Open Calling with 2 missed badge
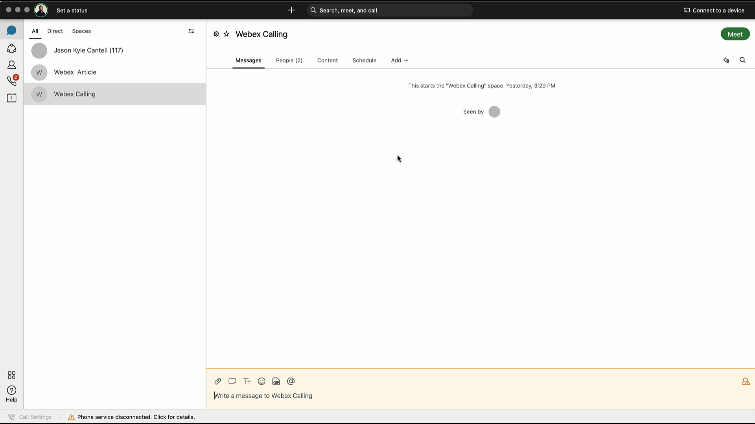The image size is (755, 424). 12,80
